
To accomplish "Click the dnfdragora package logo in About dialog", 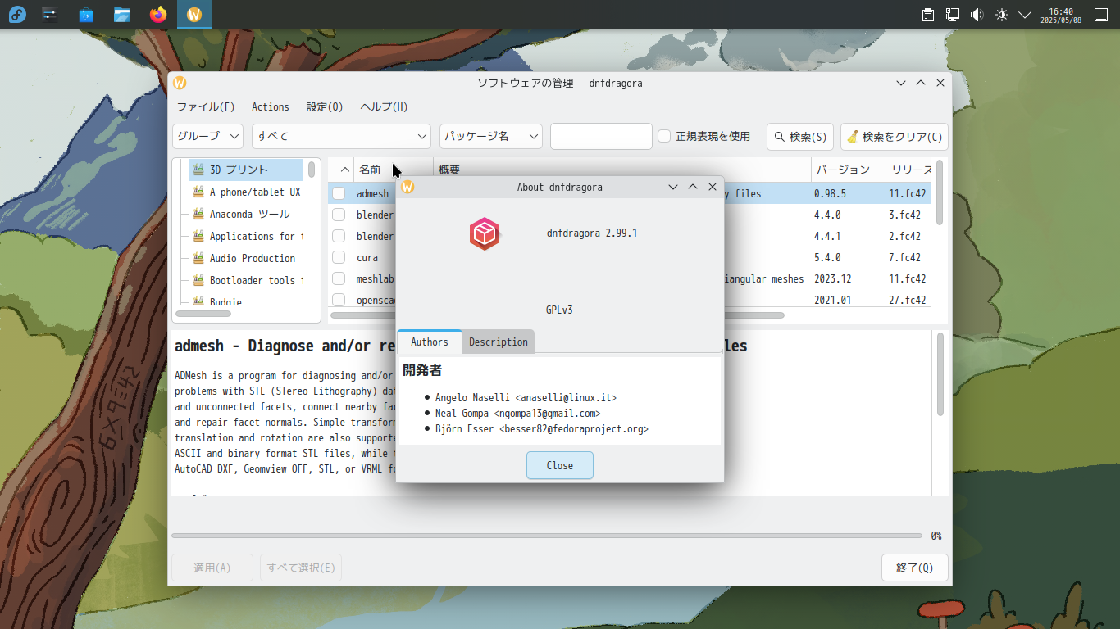I will coord(485,233).
